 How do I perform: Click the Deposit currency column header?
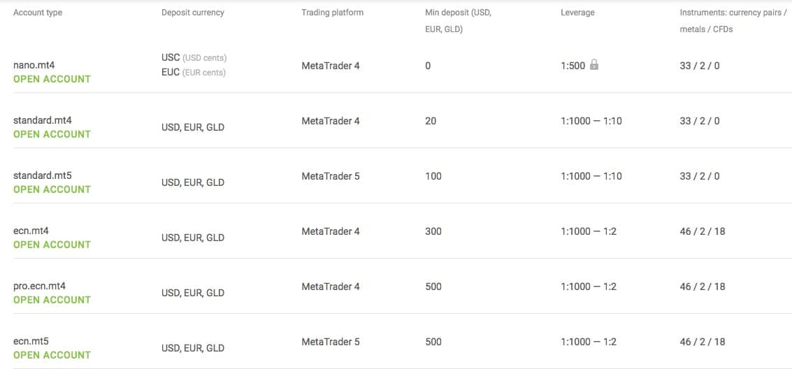(x=192, y=13)
